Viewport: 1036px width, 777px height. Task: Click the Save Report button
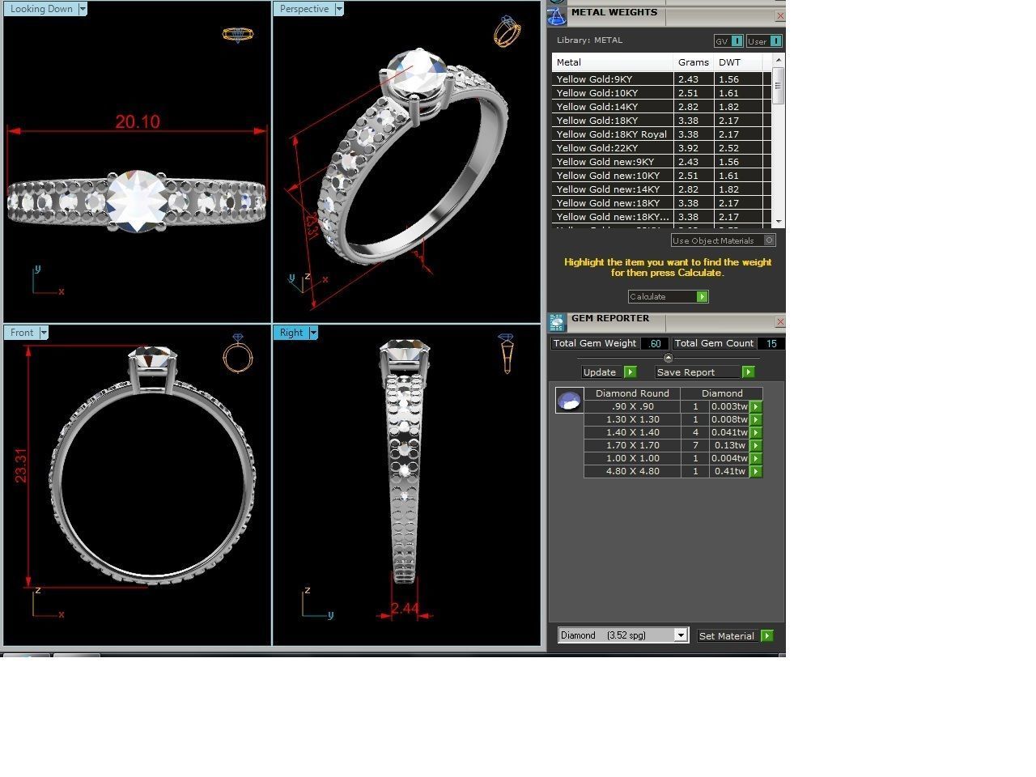(698, 372)
